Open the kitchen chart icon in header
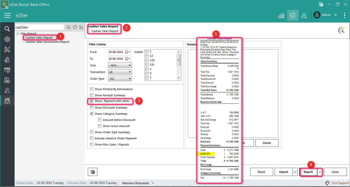 pyautogui.click(x=304, y=15)
